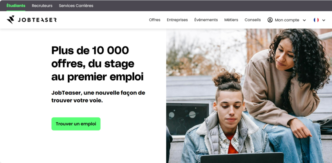The width and height of the screenshot is (332, 163).
Task: Open the Entreprises menu item
Action: [177, 20]
